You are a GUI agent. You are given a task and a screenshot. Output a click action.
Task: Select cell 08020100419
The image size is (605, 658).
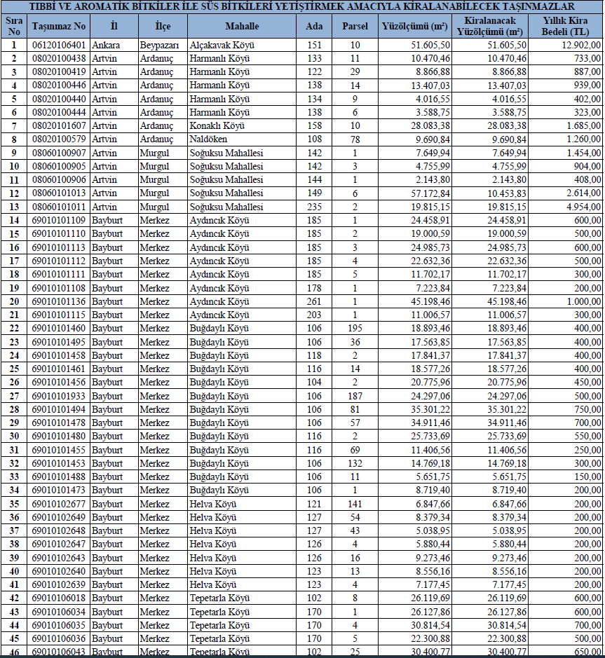[59, 71]
